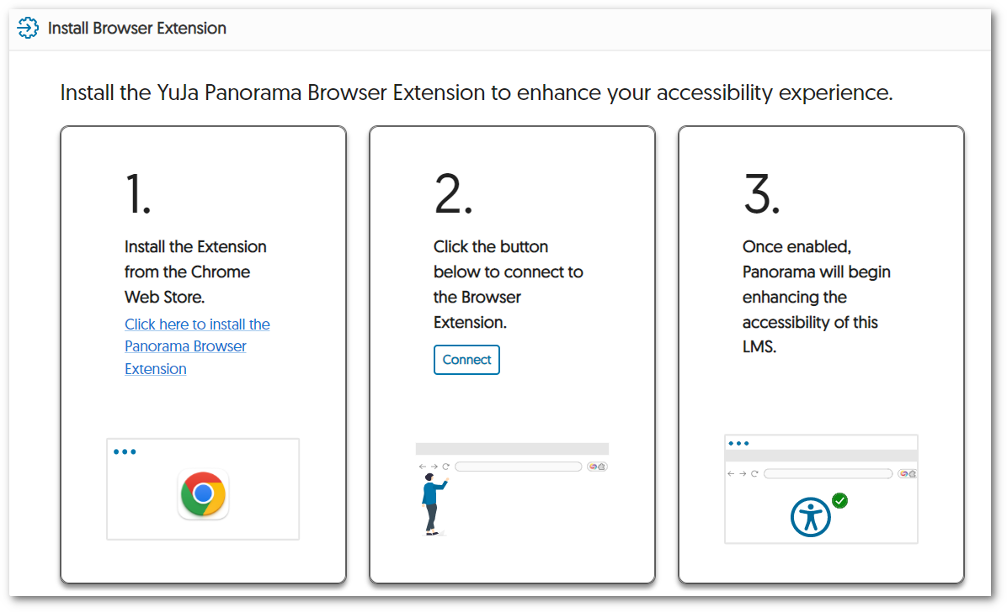Click the blue accessibility figure icon

810,517
